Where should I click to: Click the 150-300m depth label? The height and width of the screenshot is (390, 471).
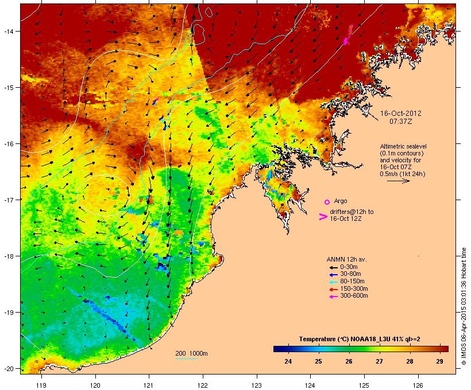[354, 288]
